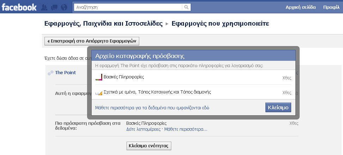Click the gear icon beside The Point
Screen dimensions: 343x155
tap(50, 73)
